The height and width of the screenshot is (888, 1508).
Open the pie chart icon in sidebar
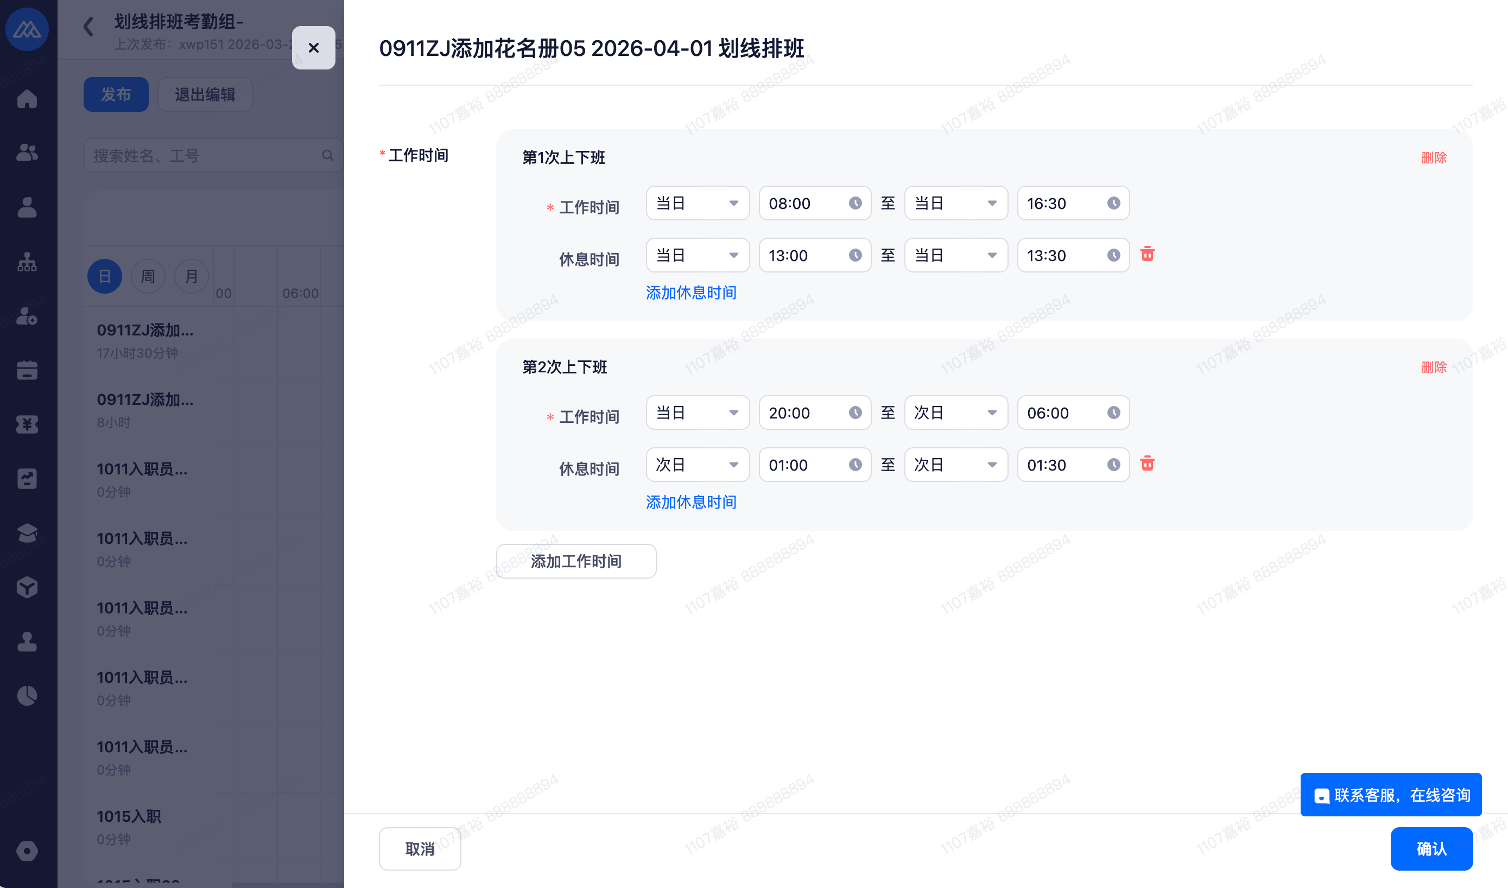(27, 695)
